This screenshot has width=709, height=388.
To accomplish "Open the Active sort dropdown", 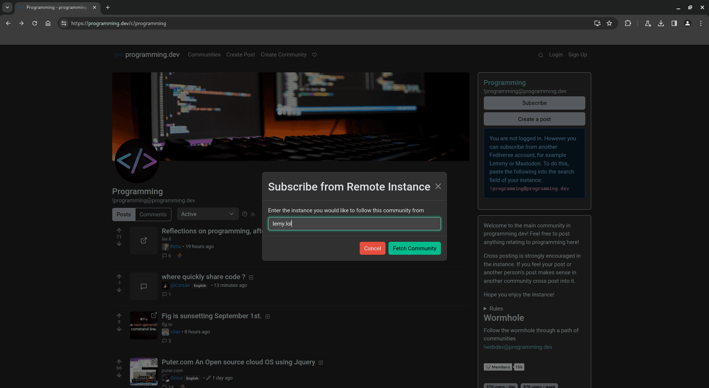I will [x=208, y=214].
